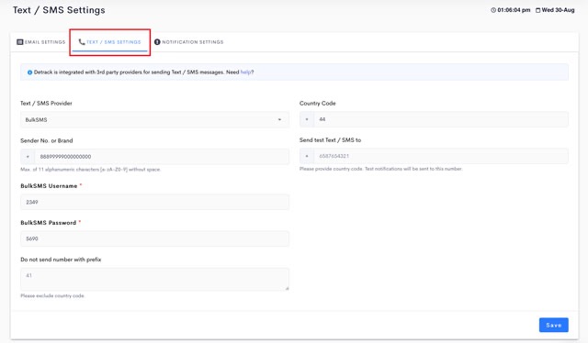
Task: Click the Do not send prefix textarea
Action: pyautogui.click(x=154, y=279)
